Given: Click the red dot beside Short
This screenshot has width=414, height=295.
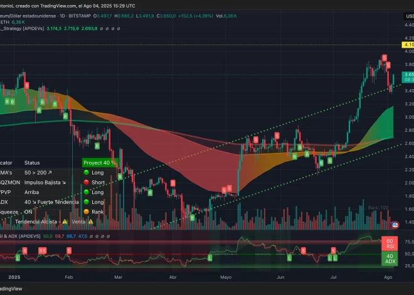Looking at the screenshot, I should coord(86,183).
